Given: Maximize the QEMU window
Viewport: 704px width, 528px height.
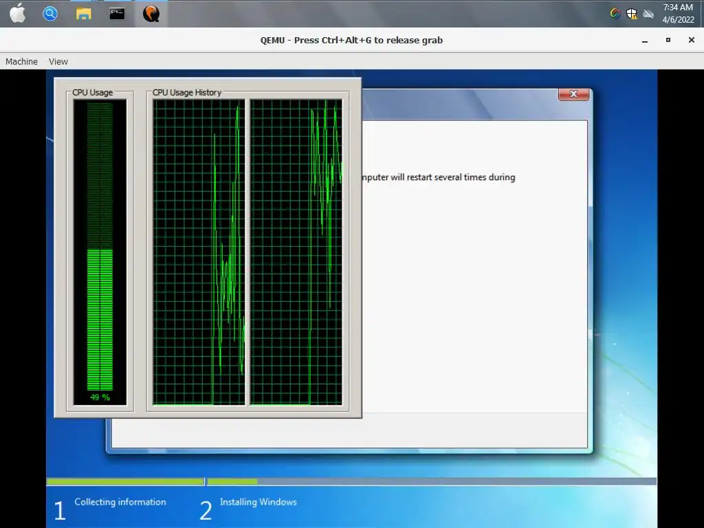Looking at the screenshot, I should click(x=668, y=40).
